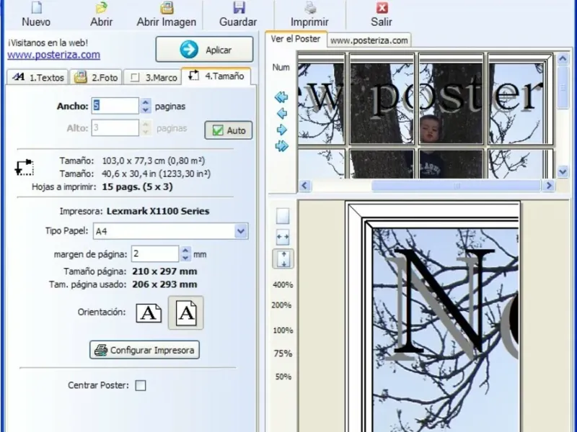Click poster overview scroll down arrow
The image size is (577, 432).
click(x=563, y=171)
